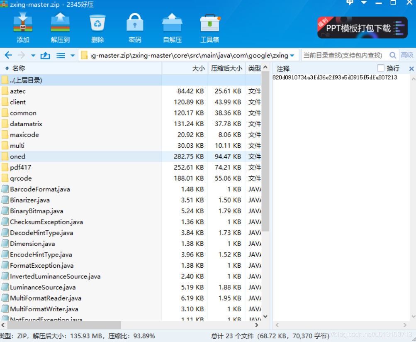This screenshot has height=342, width=416.
Task: Select the multi folder
Action: click(131, 146)
